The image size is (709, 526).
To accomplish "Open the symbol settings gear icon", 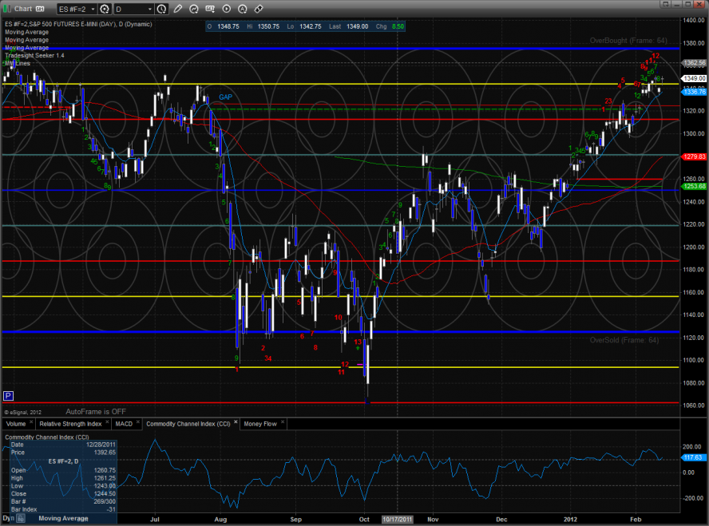I will pos(105,9).
